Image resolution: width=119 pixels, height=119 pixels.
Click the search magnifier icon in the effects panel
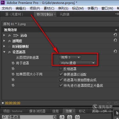[4, 117]
